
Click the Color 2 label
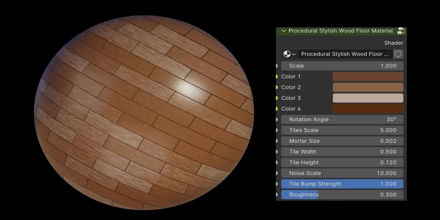coord(291,87)
